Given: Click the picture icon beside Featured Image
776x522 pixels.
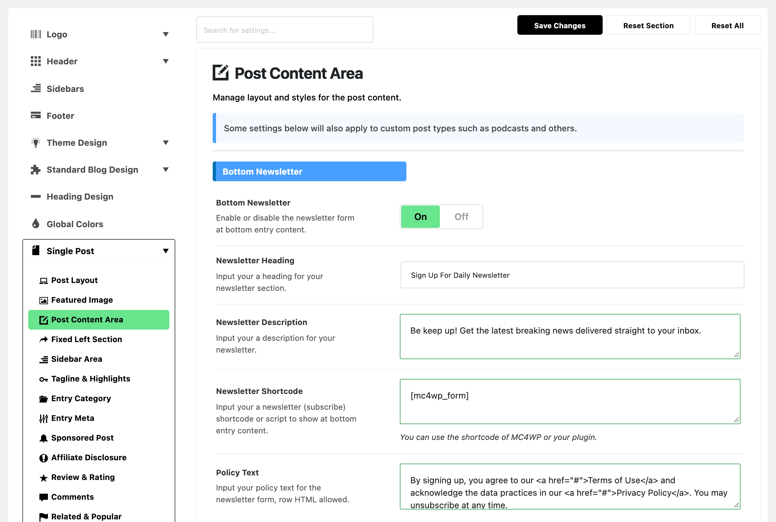Looking at the screenshot, I should 44,300.
